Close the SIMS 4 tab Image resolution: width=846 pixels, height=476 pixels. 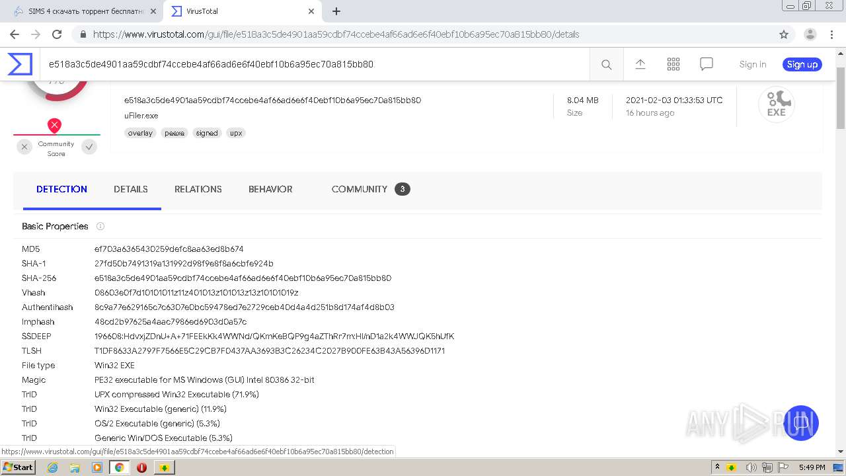click(x=153, y=11)
